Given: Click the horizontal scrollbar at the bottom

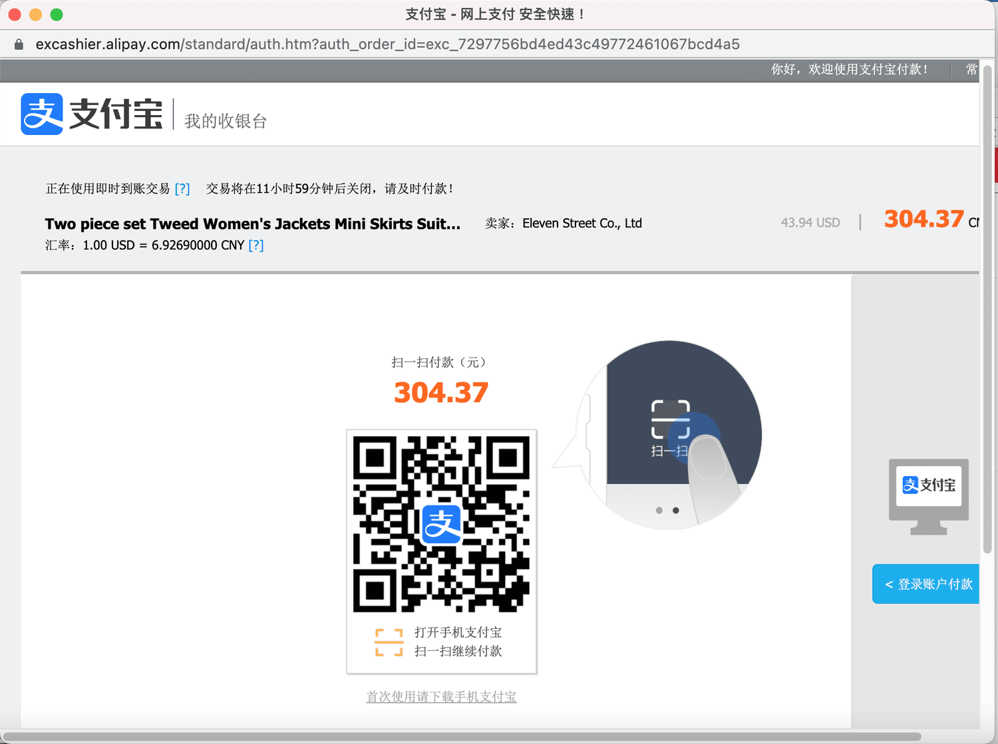Looking at the screenshot, I should click(x=462, y=736).
